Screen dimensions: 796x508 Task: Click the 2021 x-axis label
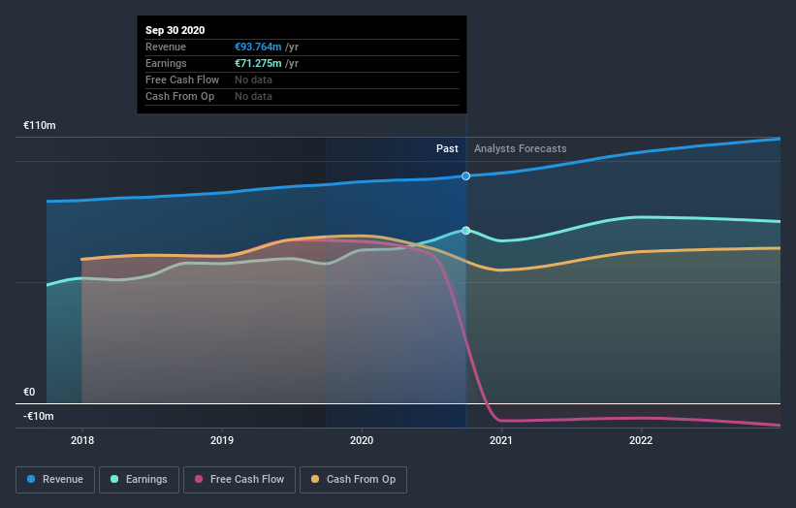coord(501,440)
